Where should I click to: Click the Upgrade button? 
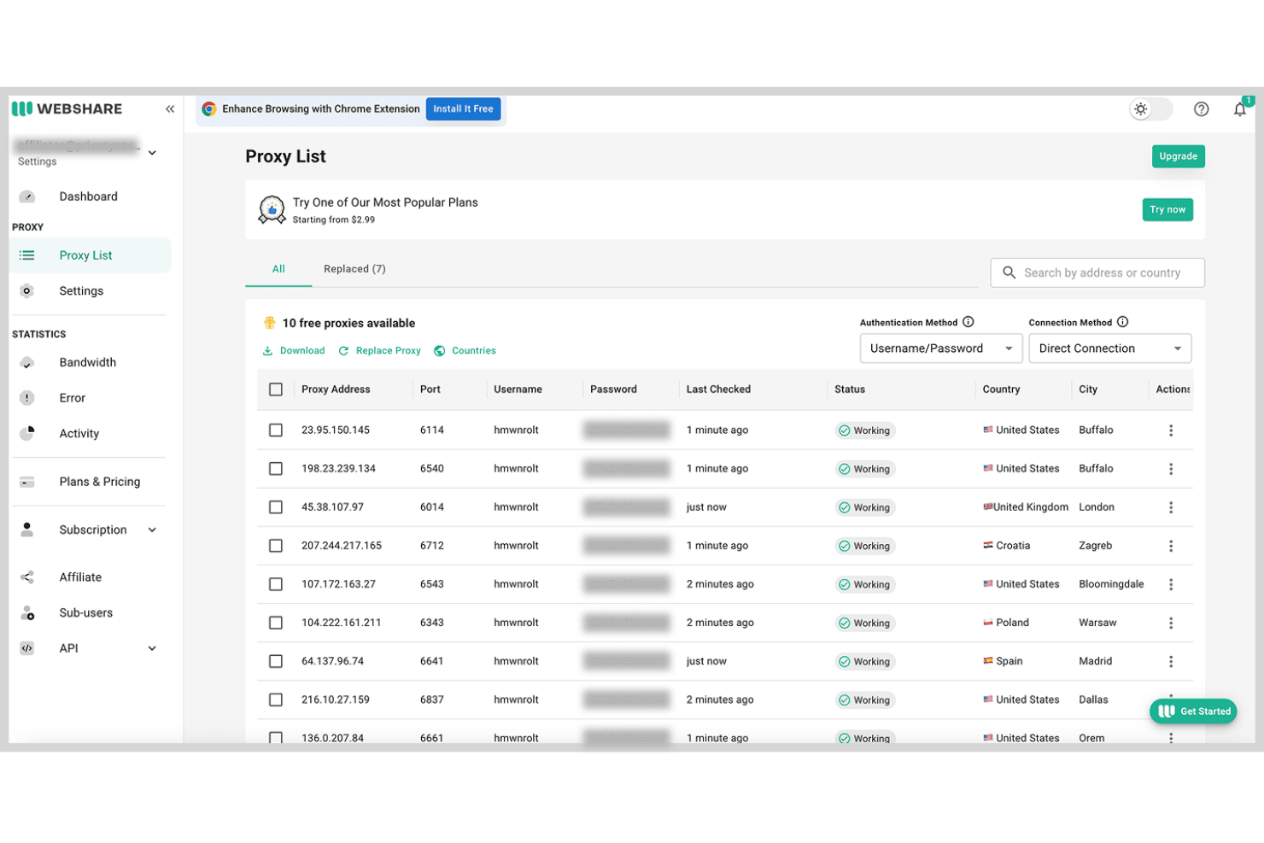(x=1178, y=156)
